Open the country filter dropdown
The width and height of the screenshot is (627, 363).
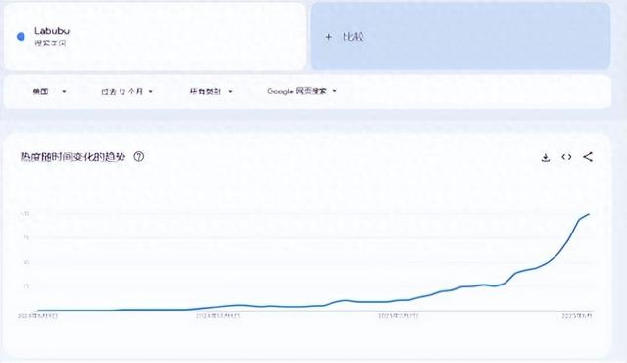(50, 91)
